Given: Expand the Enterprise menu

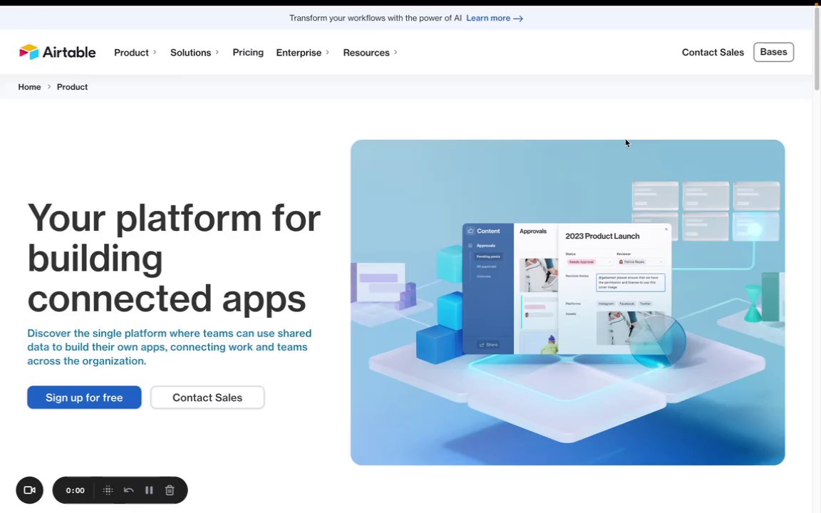Looking at the screenshot, I should pos(303,53).
